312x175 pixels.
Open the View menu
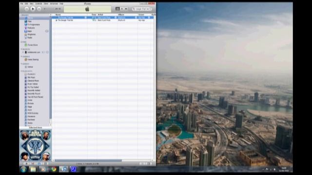(x=31, y=3)
